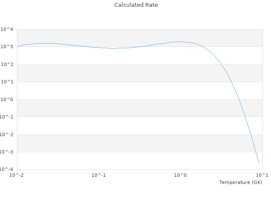This screenshot has height=203, width=271.
Task: Click the 10^0 x-axis tick label
Action: tap(181, 175)
